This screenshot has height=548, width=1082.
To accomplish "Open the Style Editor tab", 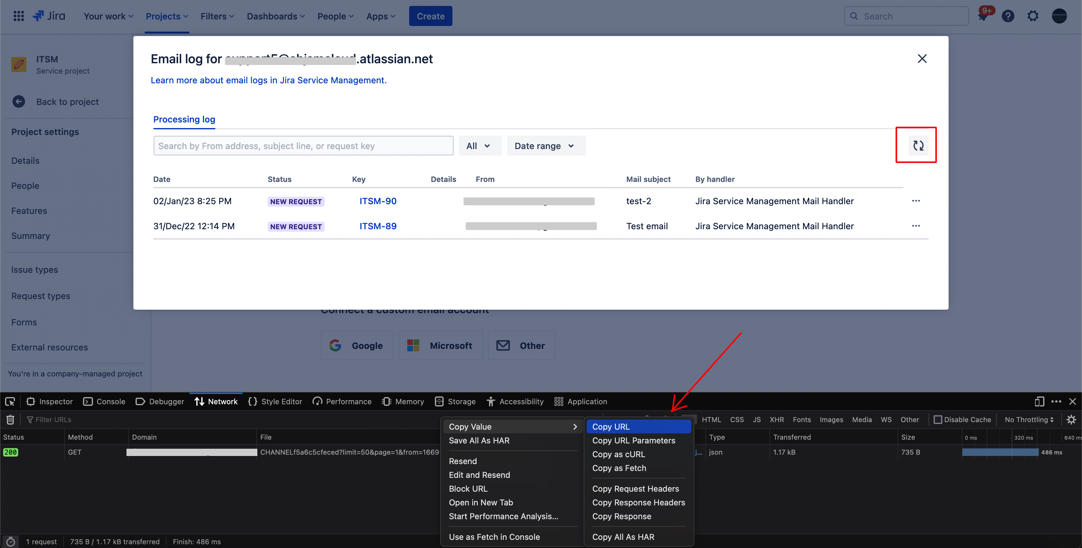I will [275, 402].
